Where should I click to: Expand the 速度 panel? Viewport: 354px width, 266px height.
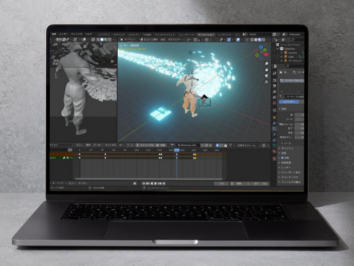[282, 153]
